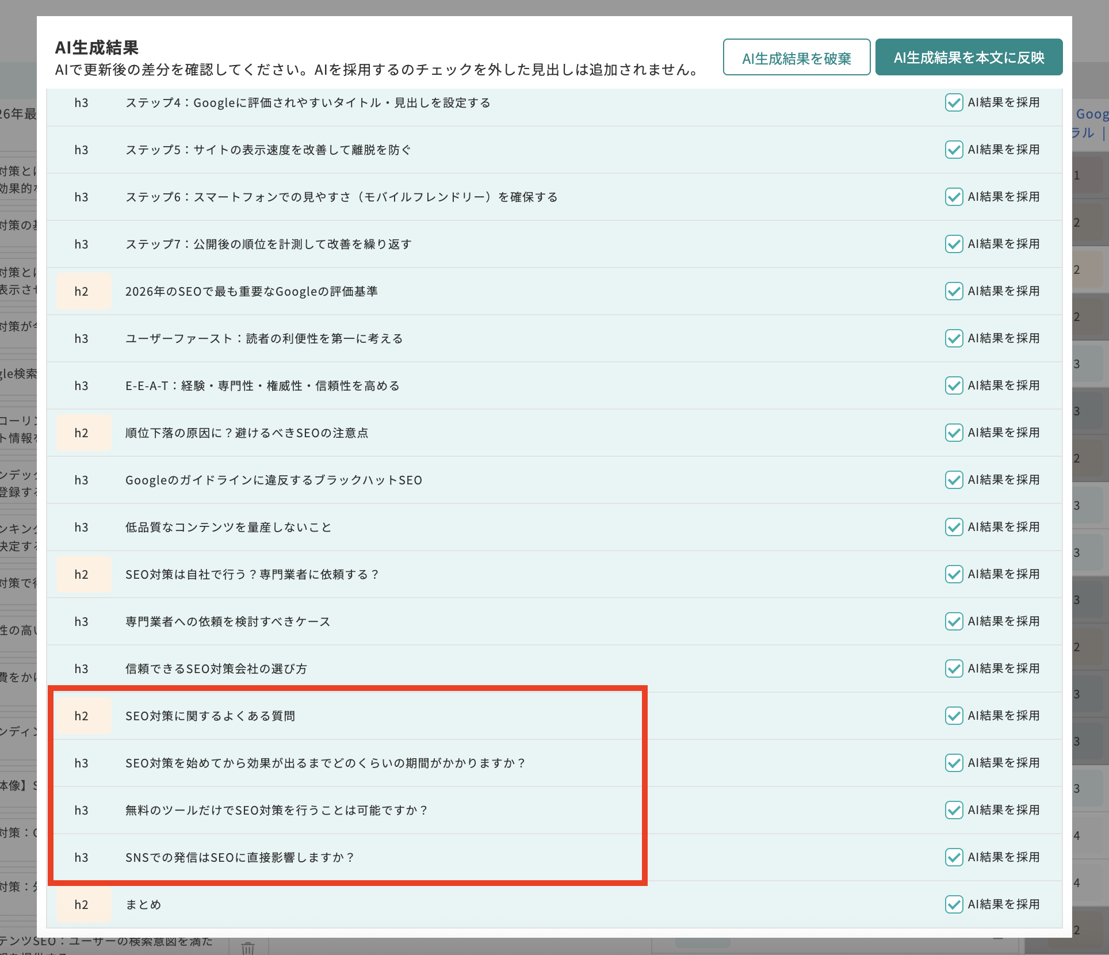Toggle checkbox for ユーザーファースト heading
The width and height of the screenshot is (1109, 955).
click(x=954, y=339)
